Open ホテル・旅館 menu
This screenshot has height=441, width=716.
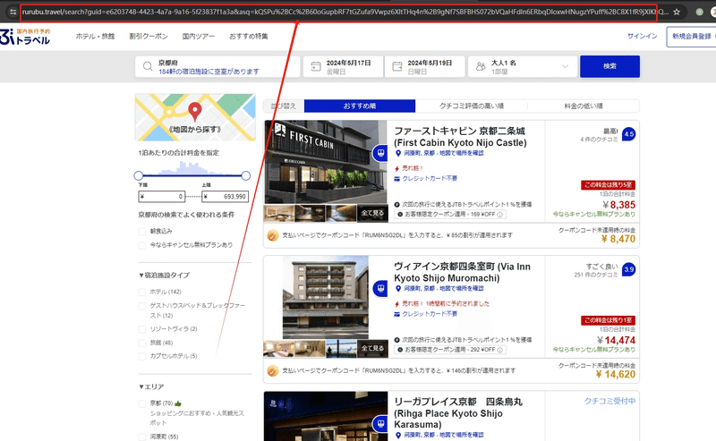pyautogui.click(x=95, y=36)
